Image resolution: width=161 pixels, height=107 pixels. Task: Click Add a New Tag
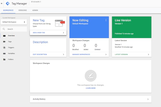[39, 33]
